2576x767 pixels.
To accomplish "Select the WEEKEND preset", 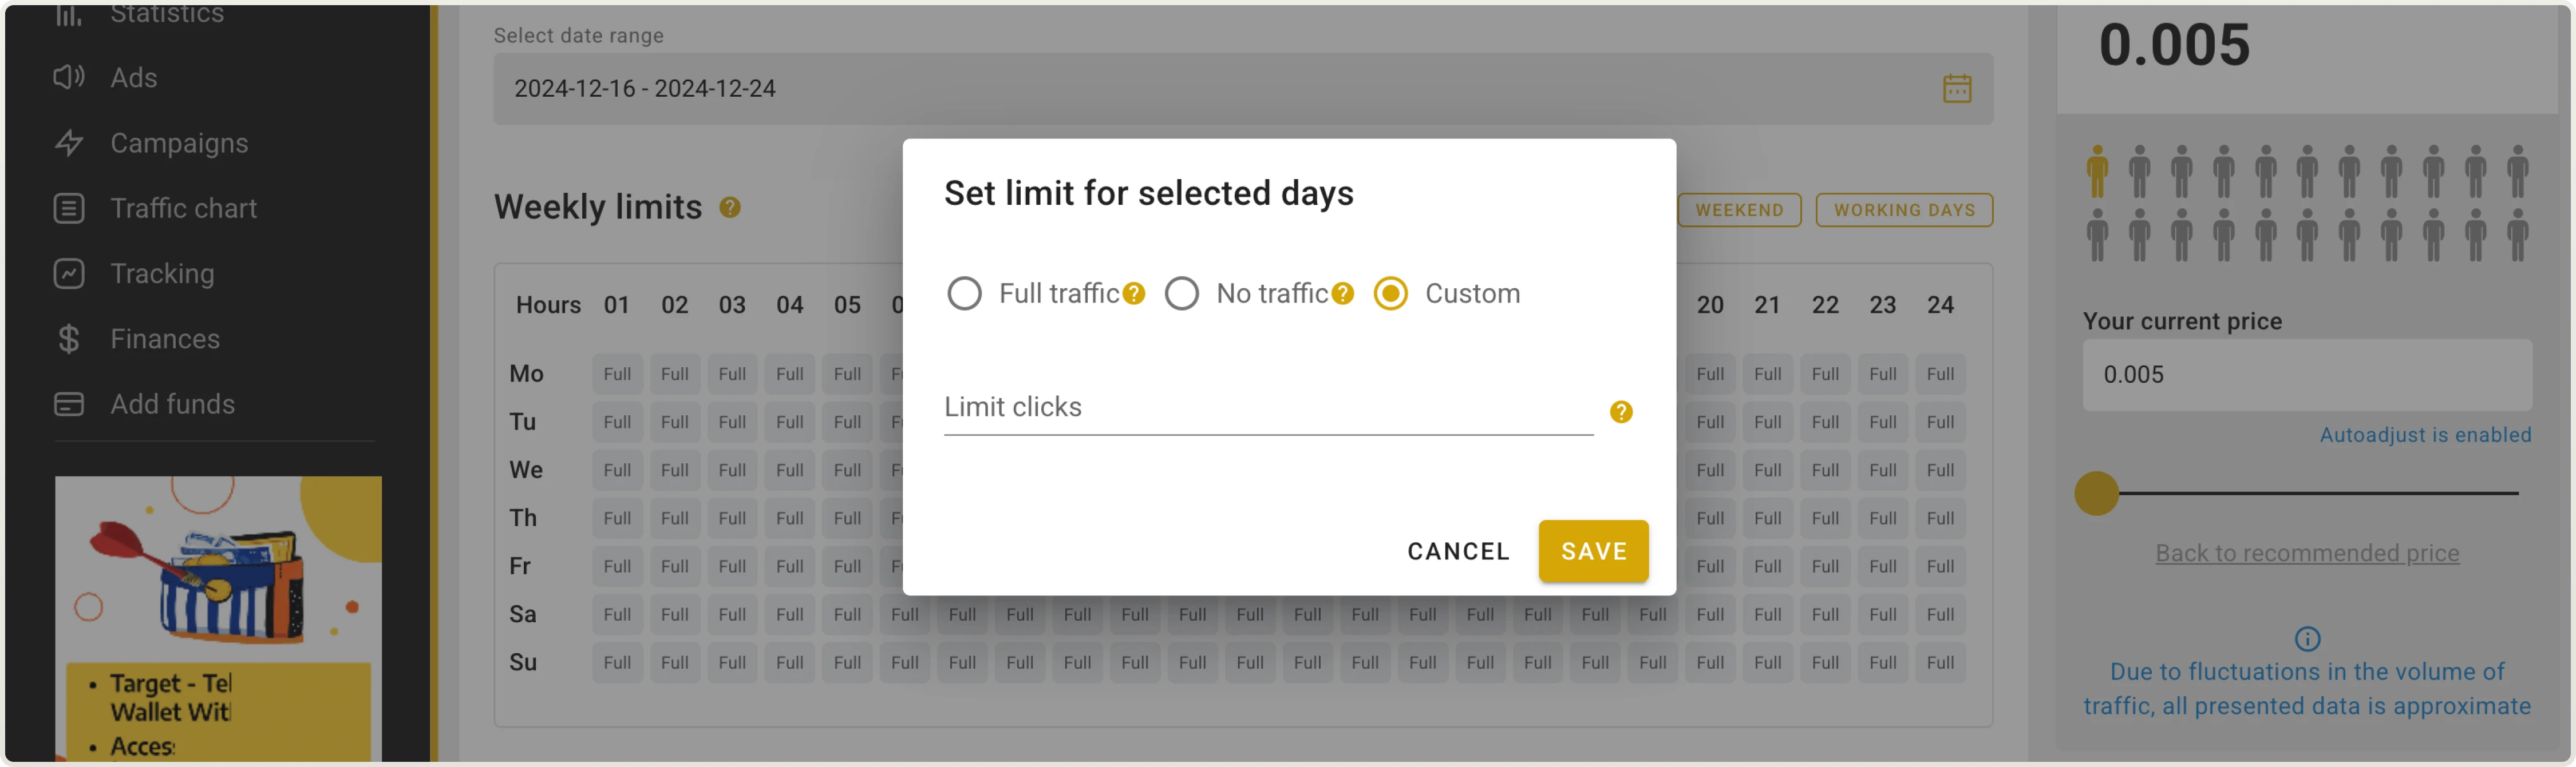I will pos(1739,210).
